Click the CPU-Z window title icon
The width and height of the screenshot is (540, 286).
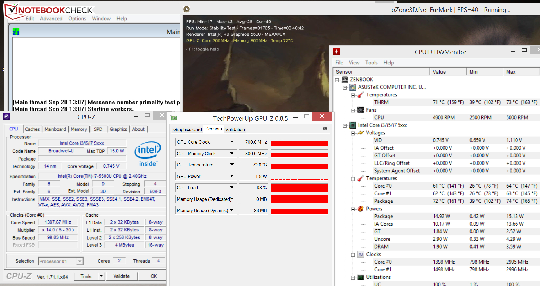click(x=7, y=117)
